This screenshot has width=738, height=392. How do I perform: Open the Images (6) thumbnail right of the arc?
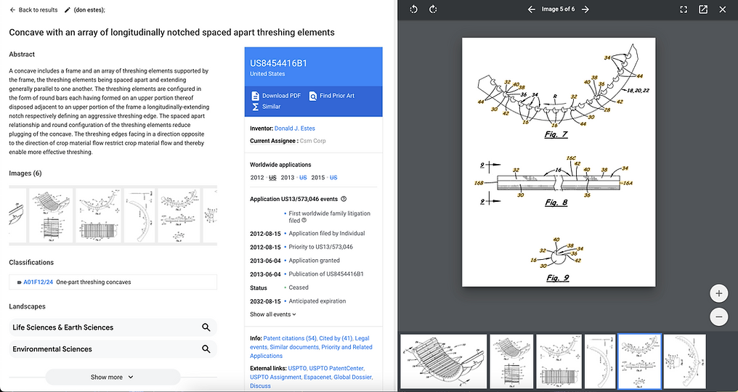pyautogui.click(x=179, y=216)
